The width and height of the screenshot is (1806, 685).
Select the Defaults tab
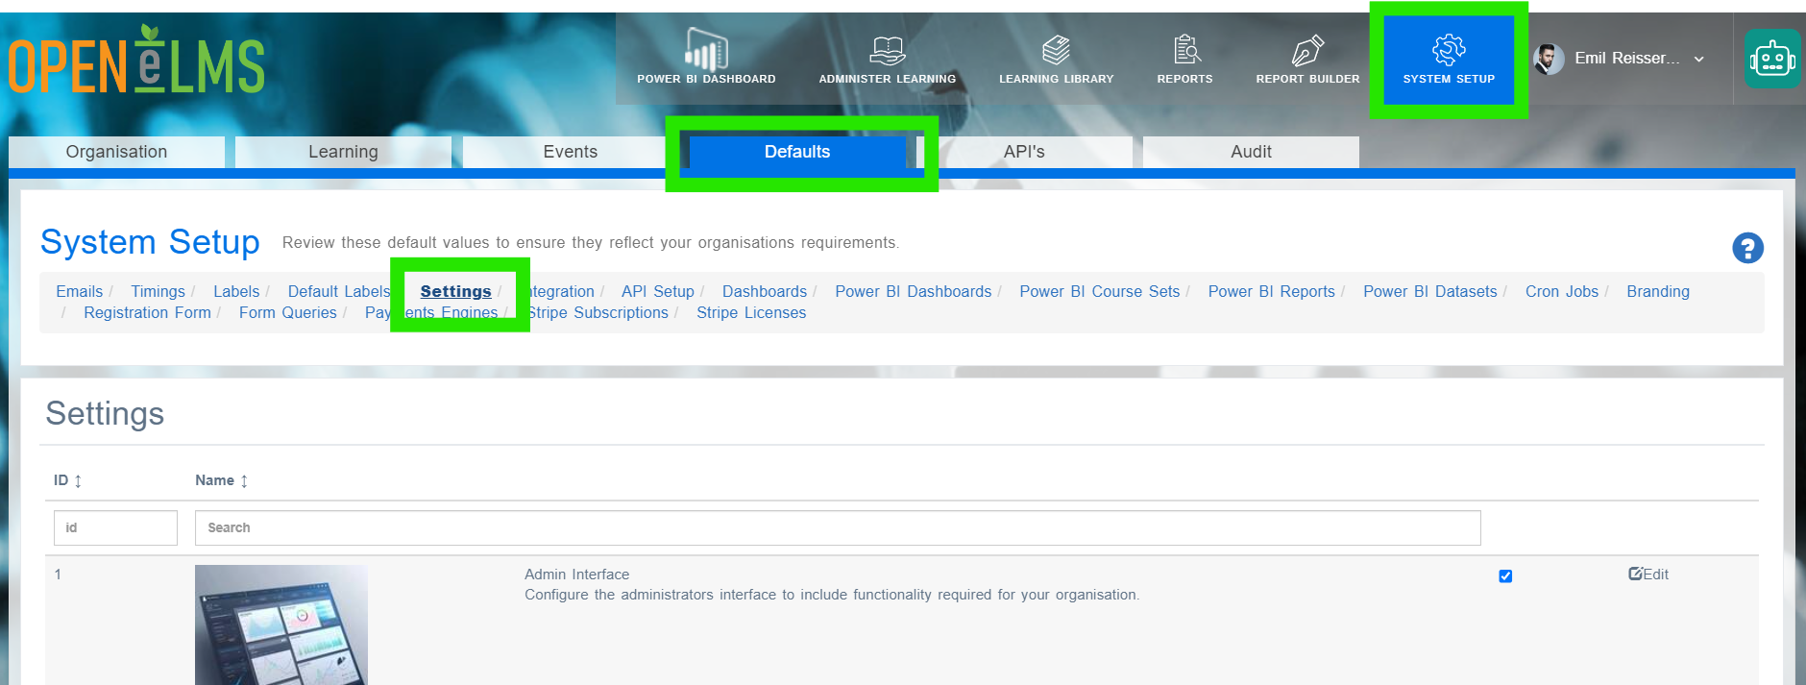(797, 152)
